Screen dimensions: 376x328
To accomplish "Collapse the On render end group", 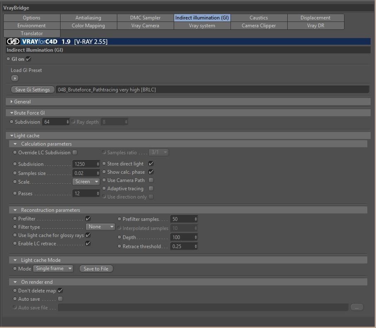I will (x=15, y=282).
